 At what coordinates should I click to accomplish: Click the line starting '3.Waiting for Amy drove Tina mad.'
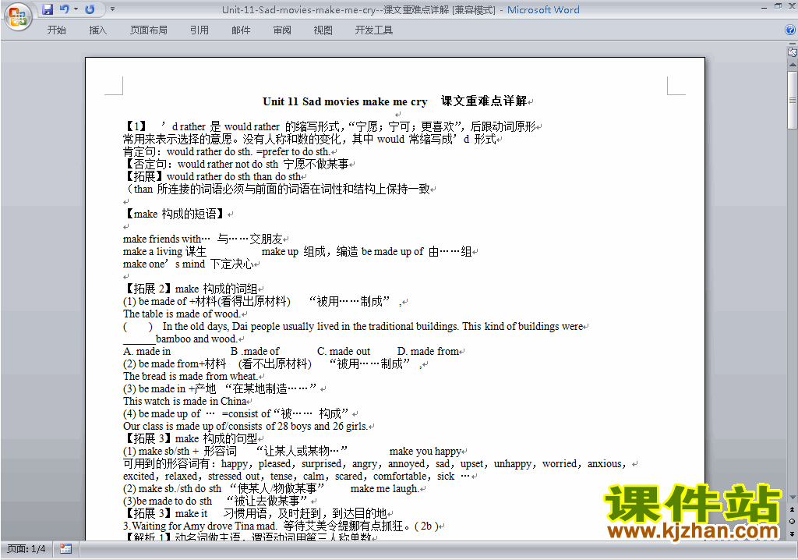[x=281, y=526]
